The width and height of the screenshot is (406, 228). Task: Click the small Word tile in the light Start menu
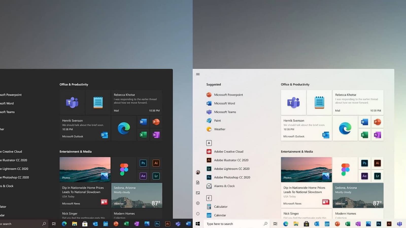pos(365,122)
